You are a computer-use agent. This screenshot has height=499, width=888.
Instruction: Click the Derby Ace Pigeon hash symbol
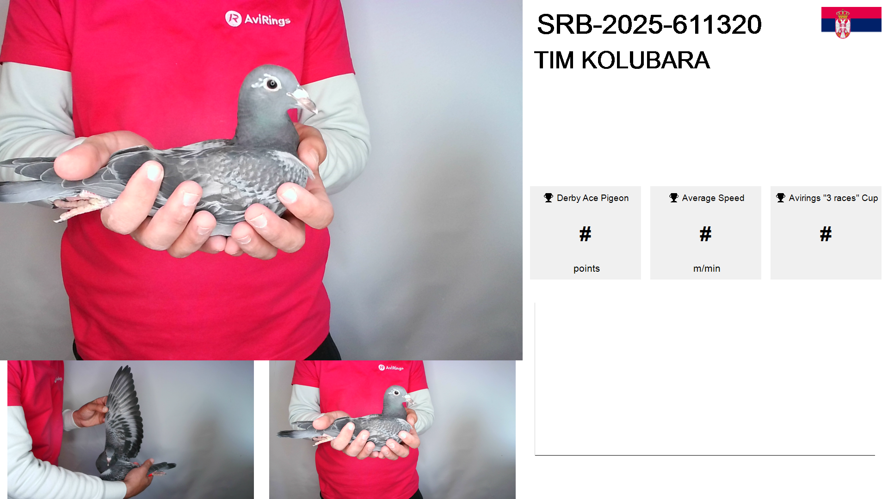click(586, 234)
